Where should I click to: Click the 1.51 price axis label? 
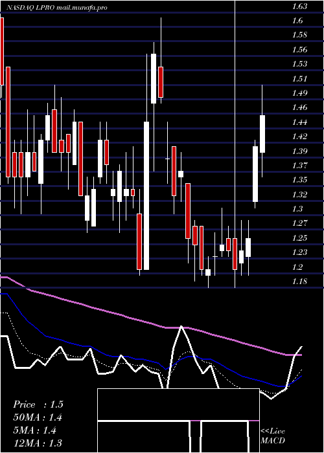pos(299,78)
